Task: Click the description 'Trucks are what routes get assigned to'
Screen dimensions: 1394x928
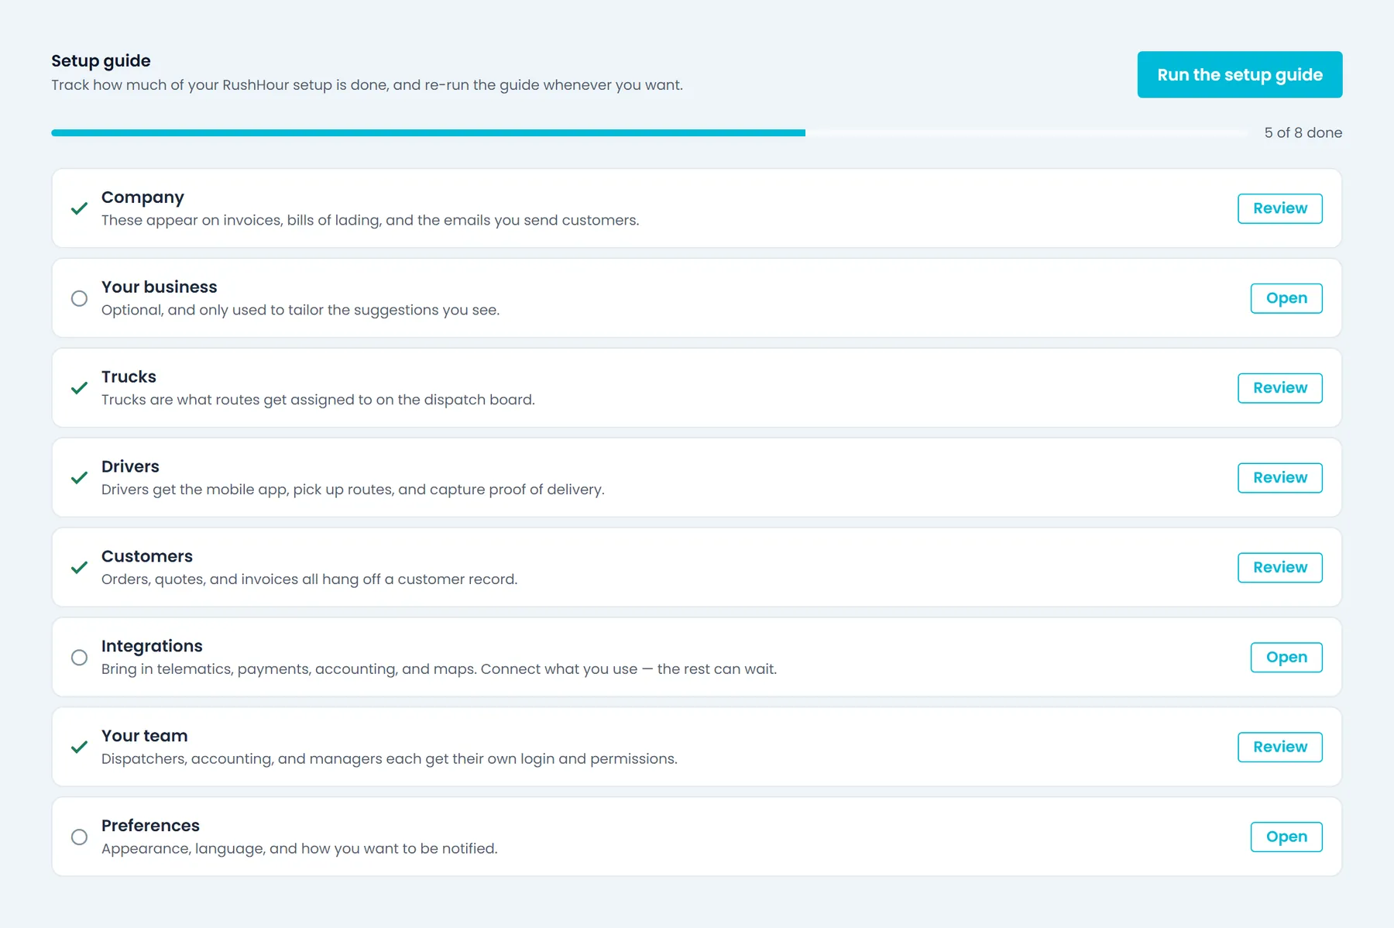Action: pos(318,400)
